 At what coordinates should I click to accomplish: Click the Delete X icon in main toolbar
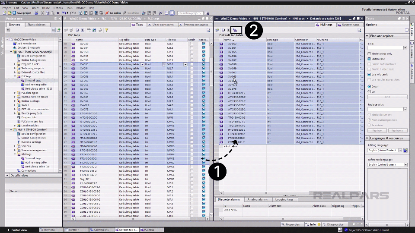pos(58,13)
